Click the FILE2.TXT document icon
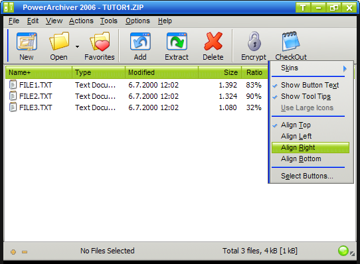The height and width of the screenshot is (264, 360). 13,96
